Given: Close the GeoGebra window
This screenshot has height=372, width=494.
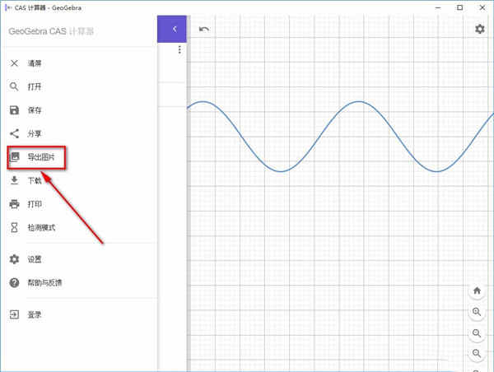Looking at the screenshot, I should [482, 7].
